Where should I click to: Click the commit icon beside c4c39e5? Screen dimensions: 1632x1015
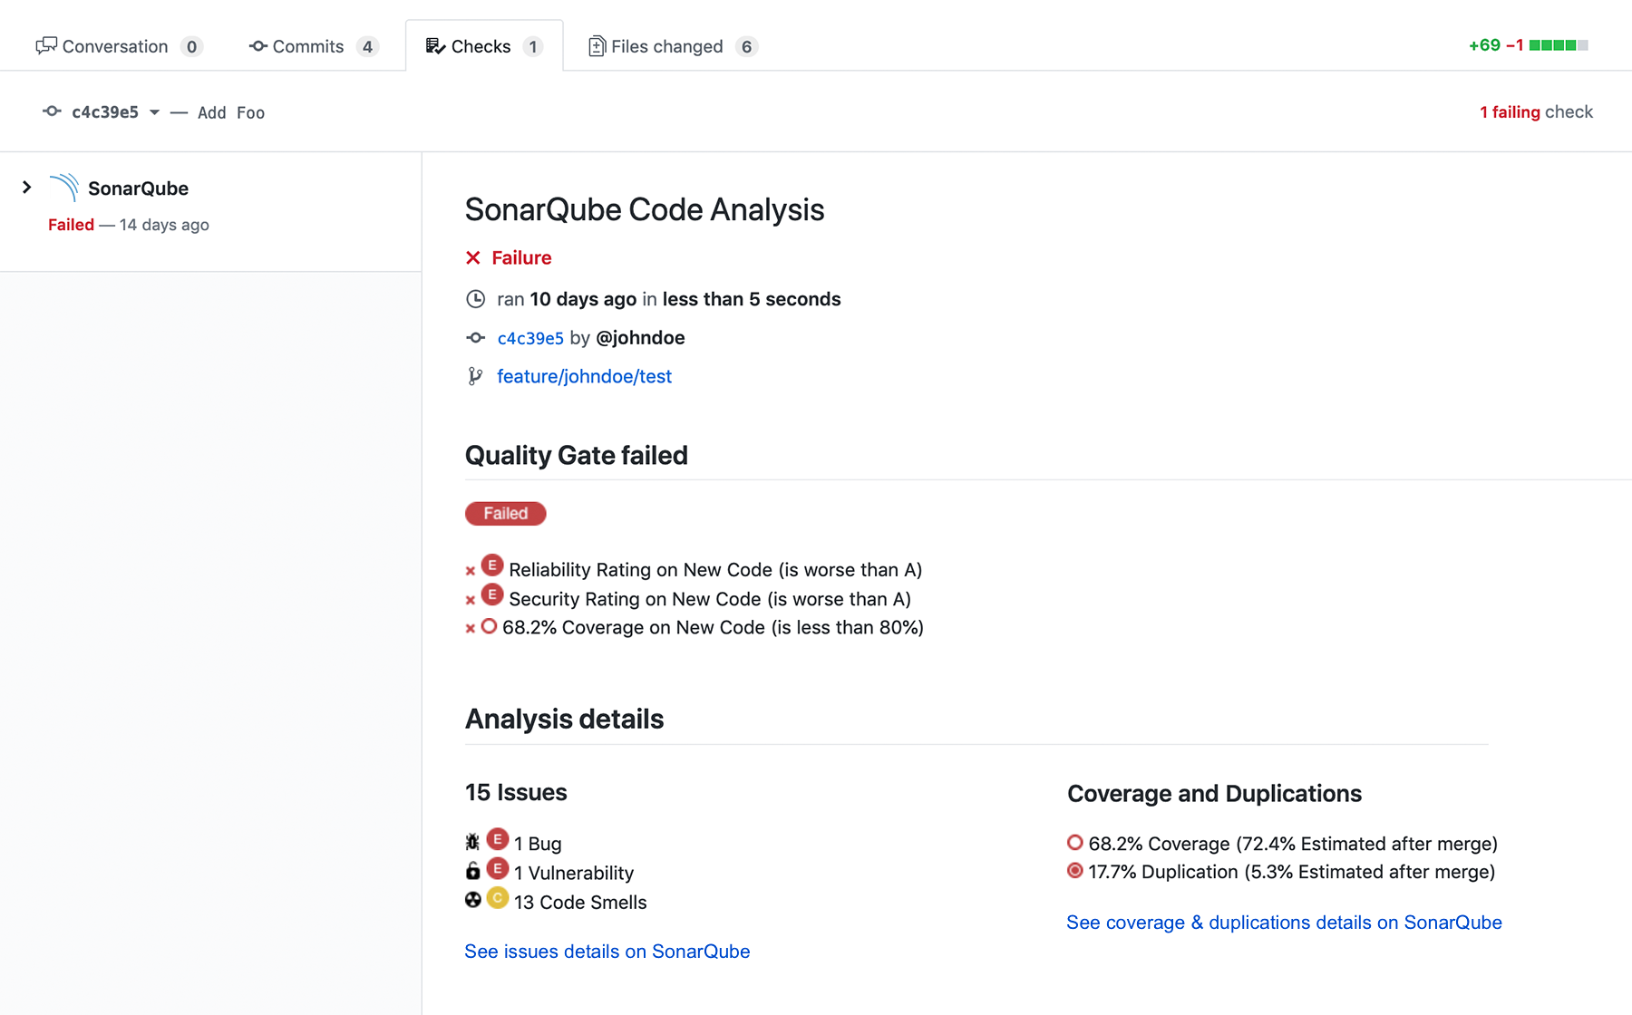[x=475, y=337]
